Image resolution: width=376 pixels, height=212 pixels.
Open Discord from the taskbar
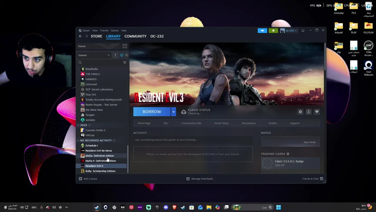click(166, 207)
